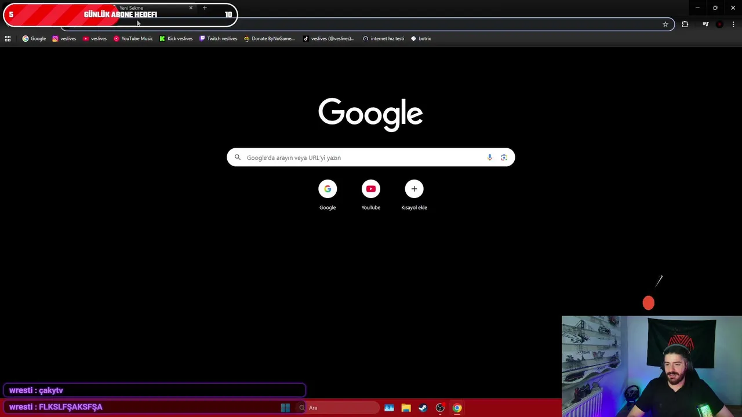Viewport: 742px width, 417px height.
Task: Open the Chrome three-dot menu
Action: pos(733,24)
